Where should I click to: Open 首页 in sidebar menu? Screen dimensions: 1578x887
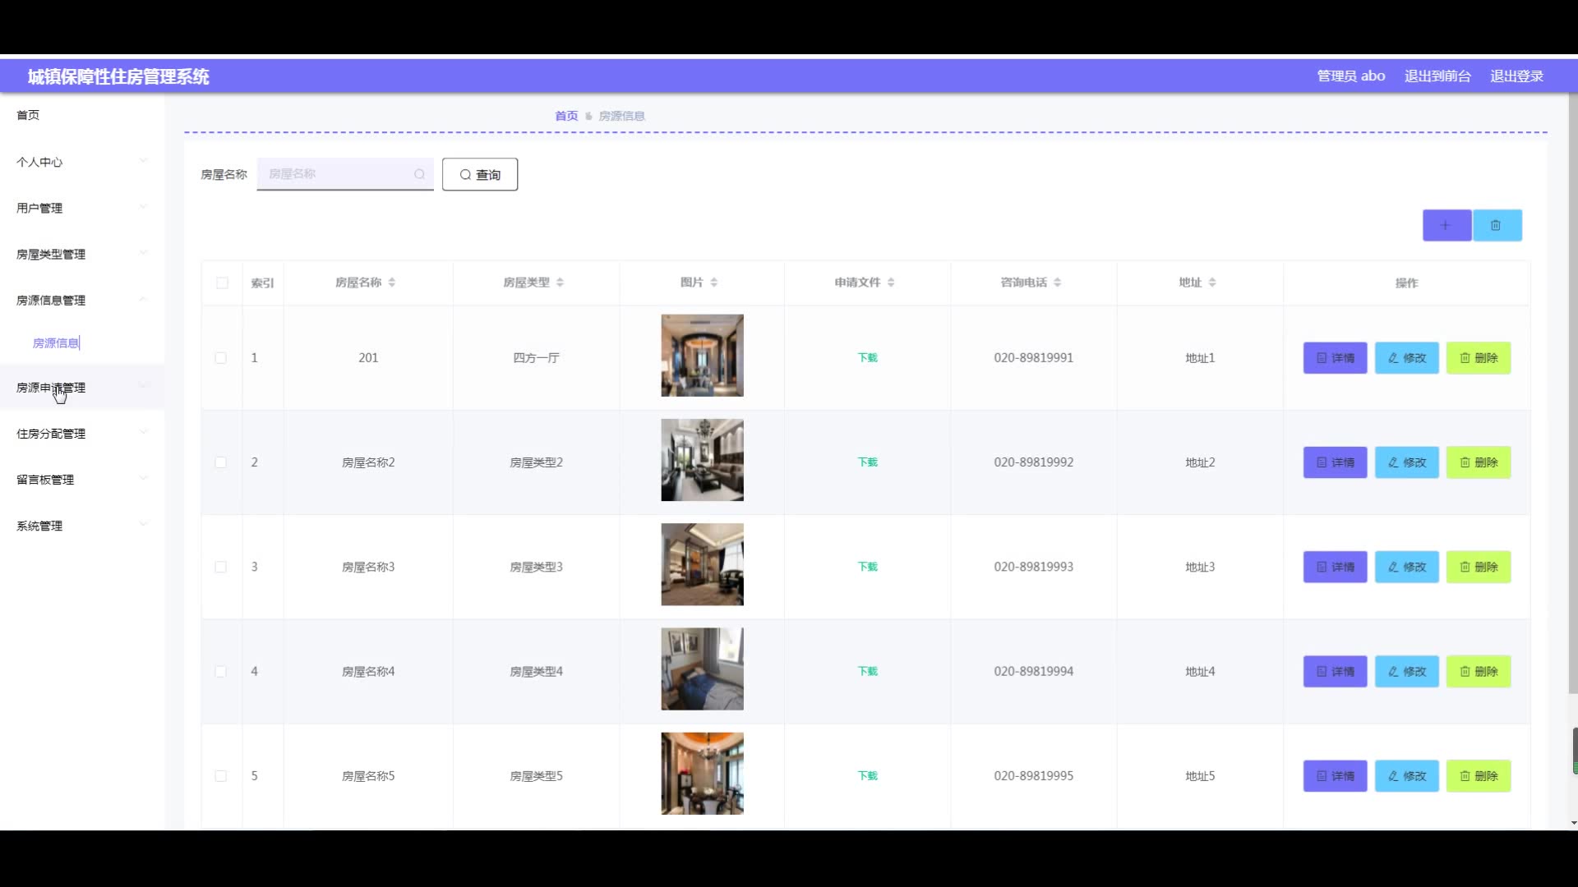point(28,115)
